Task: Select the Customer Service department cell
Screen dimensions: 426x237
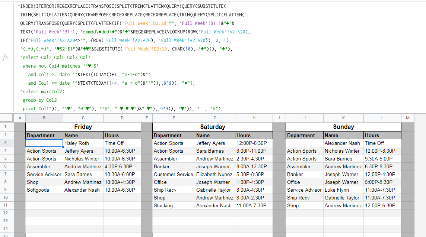Action: 174,174
